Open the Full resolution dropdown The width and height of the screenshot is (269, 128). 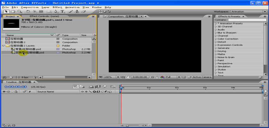[x=173, y=77]
